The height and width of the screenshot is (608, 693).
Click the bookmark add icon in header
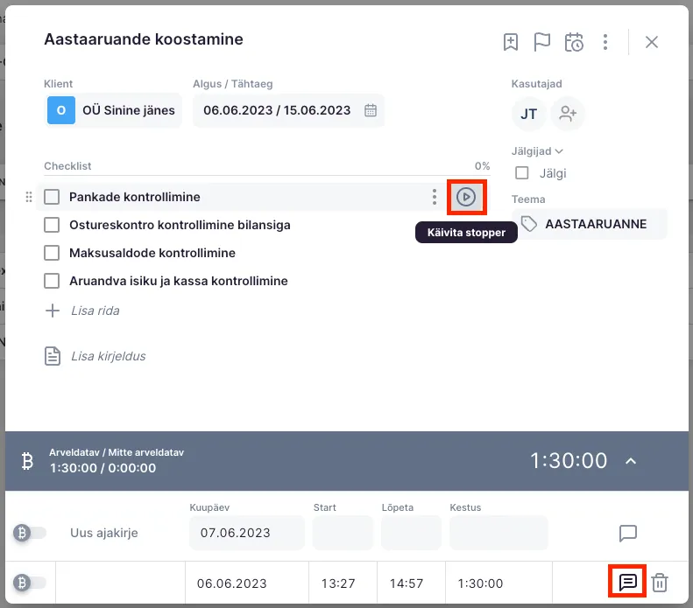[511, 41]
